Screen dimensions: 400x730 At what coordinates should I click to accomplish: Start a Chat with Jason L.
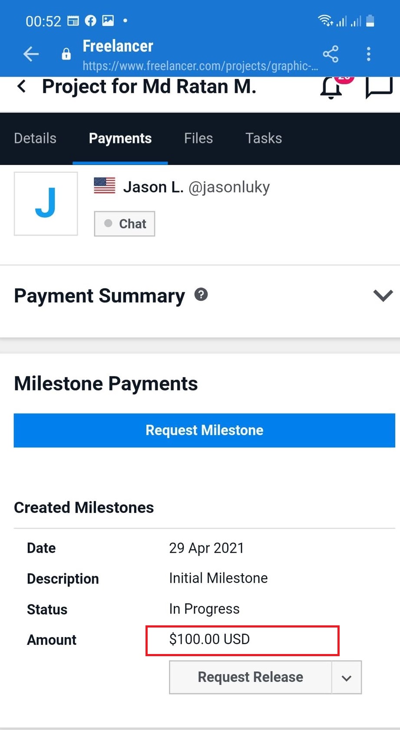click(125, 224)
